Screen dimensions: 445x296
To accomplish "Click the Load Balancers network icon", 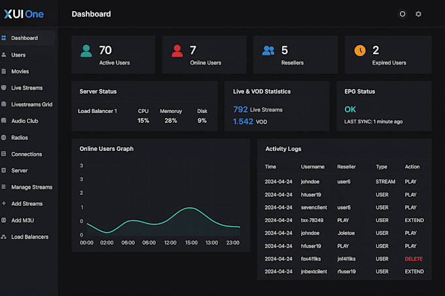I will click(4, 237).
